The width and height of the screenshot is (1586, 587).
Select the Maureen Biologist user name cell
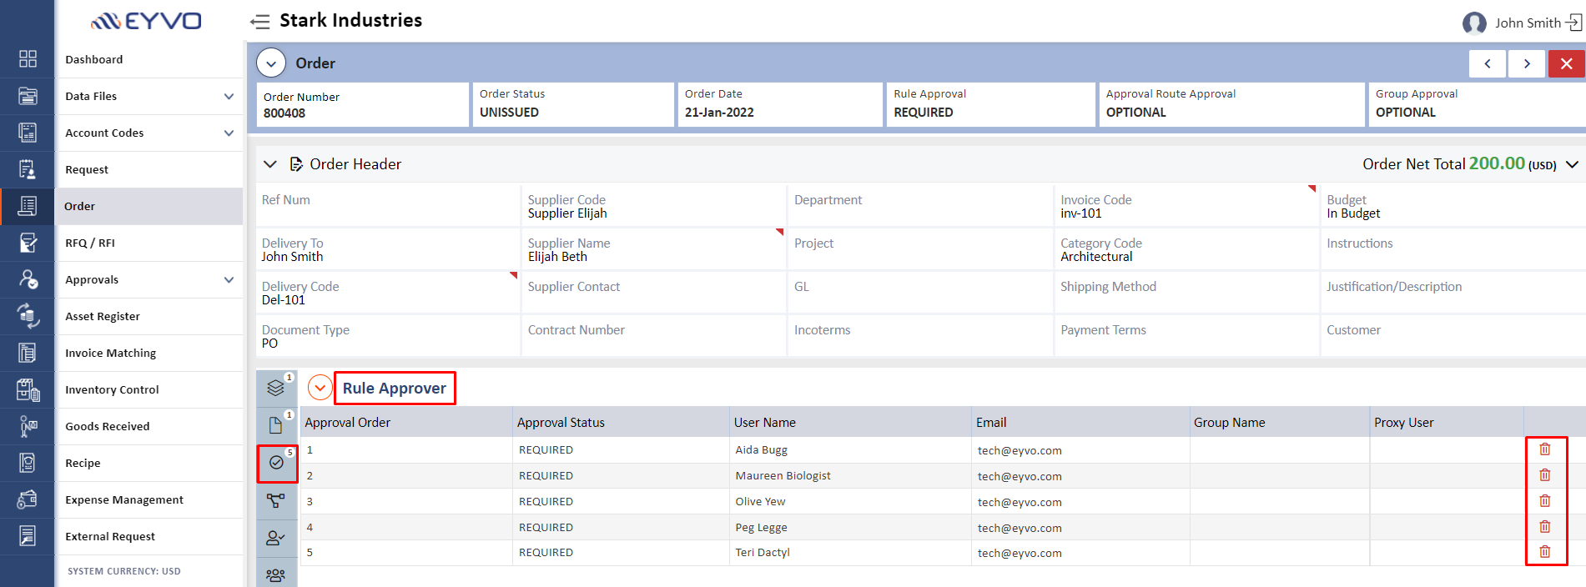850,476
